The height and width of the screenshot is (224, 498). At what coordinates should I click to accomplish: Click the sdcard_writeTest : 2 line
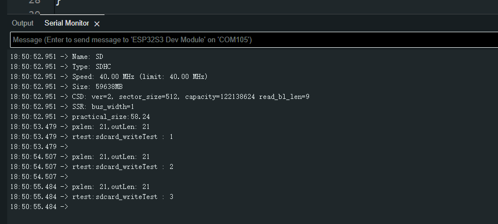(x=92, y=167)
